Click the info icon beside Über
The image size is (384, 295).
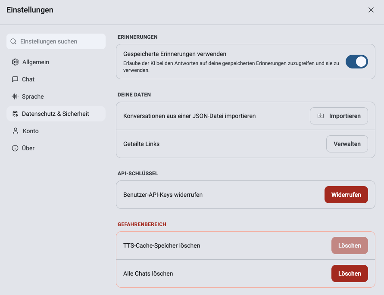[x=15, y=148]
